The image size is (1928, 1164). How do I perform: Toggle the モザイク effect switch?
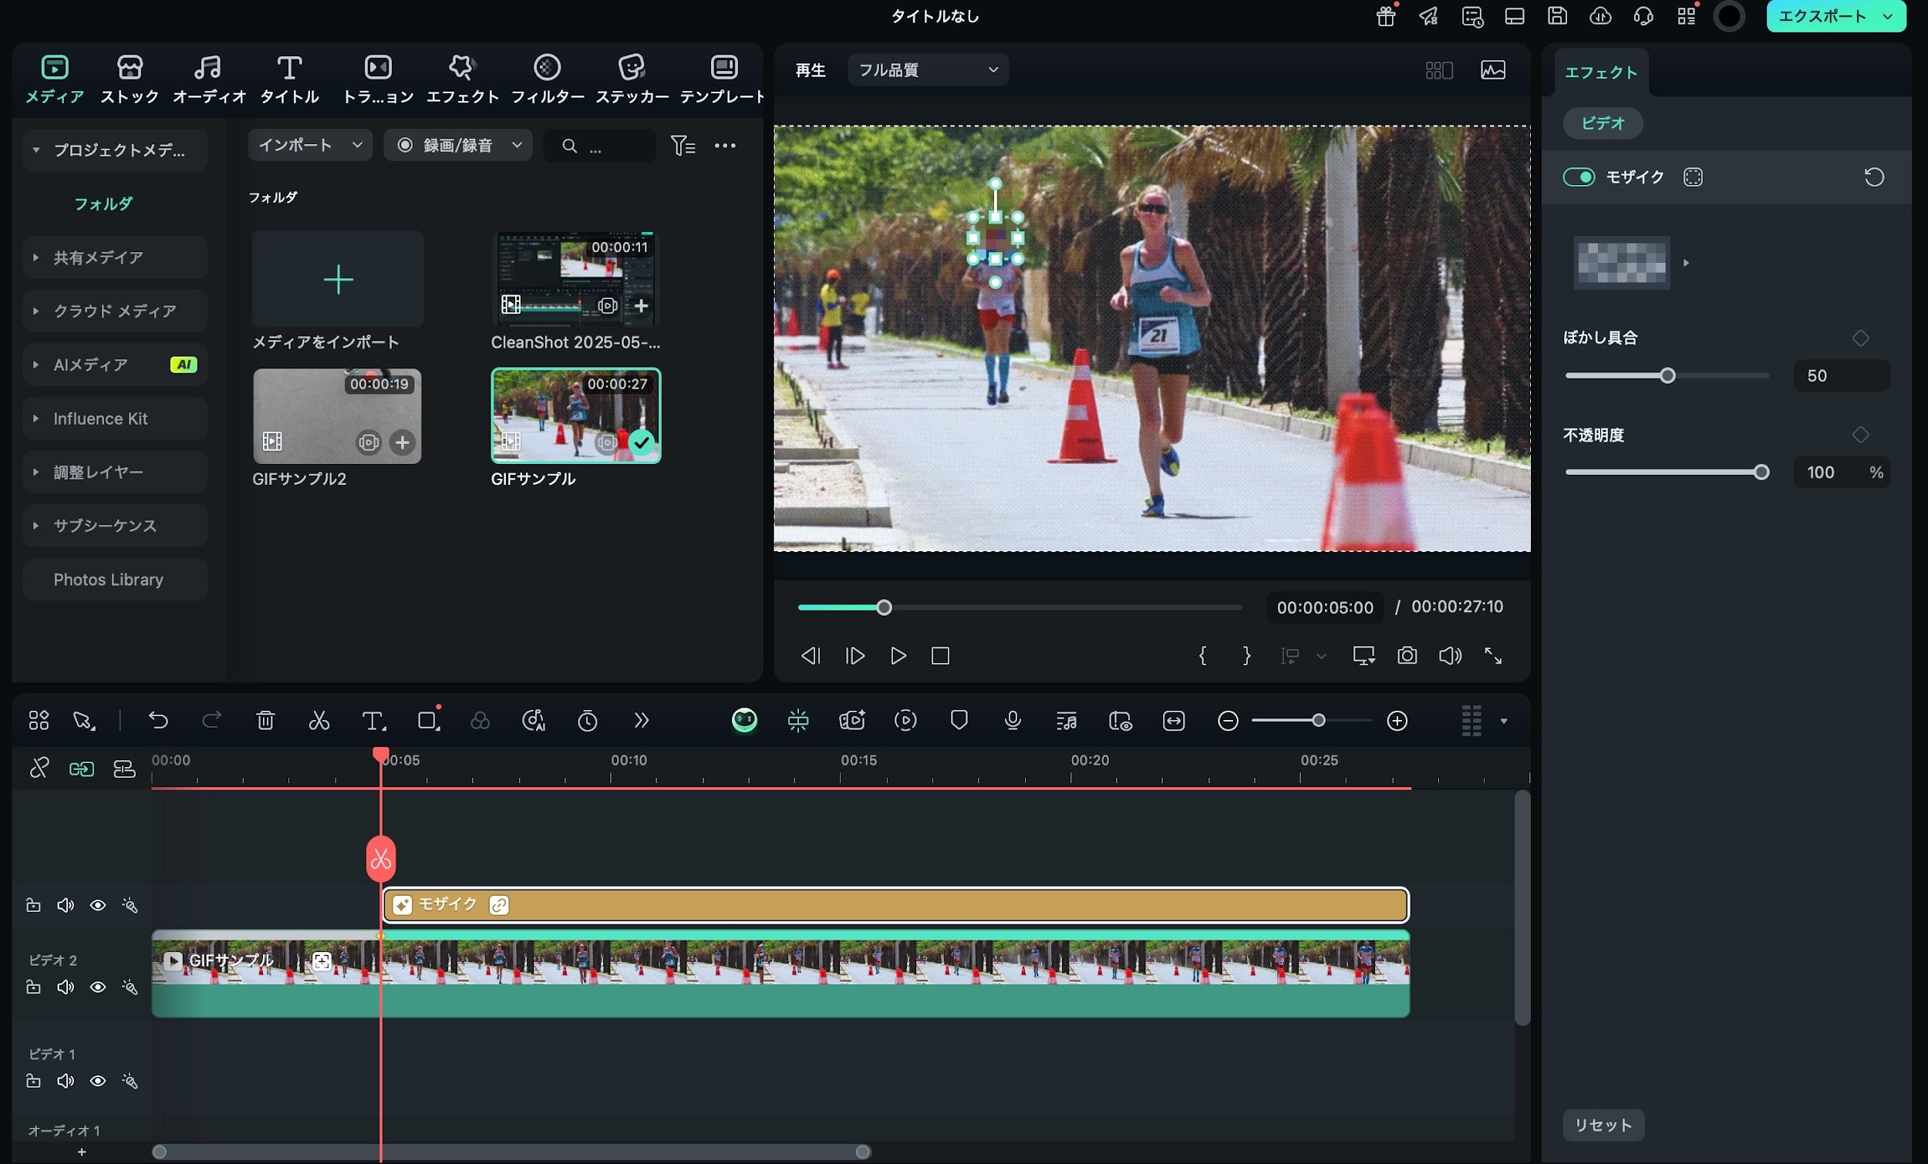1578,177
